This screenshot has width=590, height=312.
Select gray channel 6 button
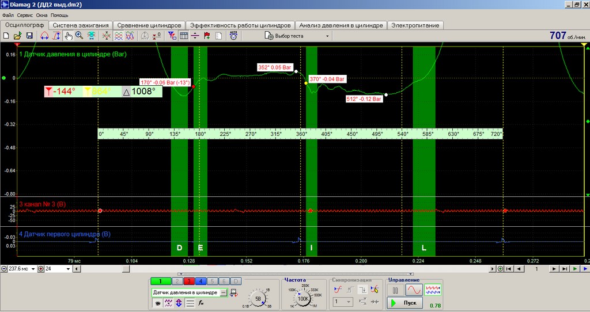coord(224,281)
